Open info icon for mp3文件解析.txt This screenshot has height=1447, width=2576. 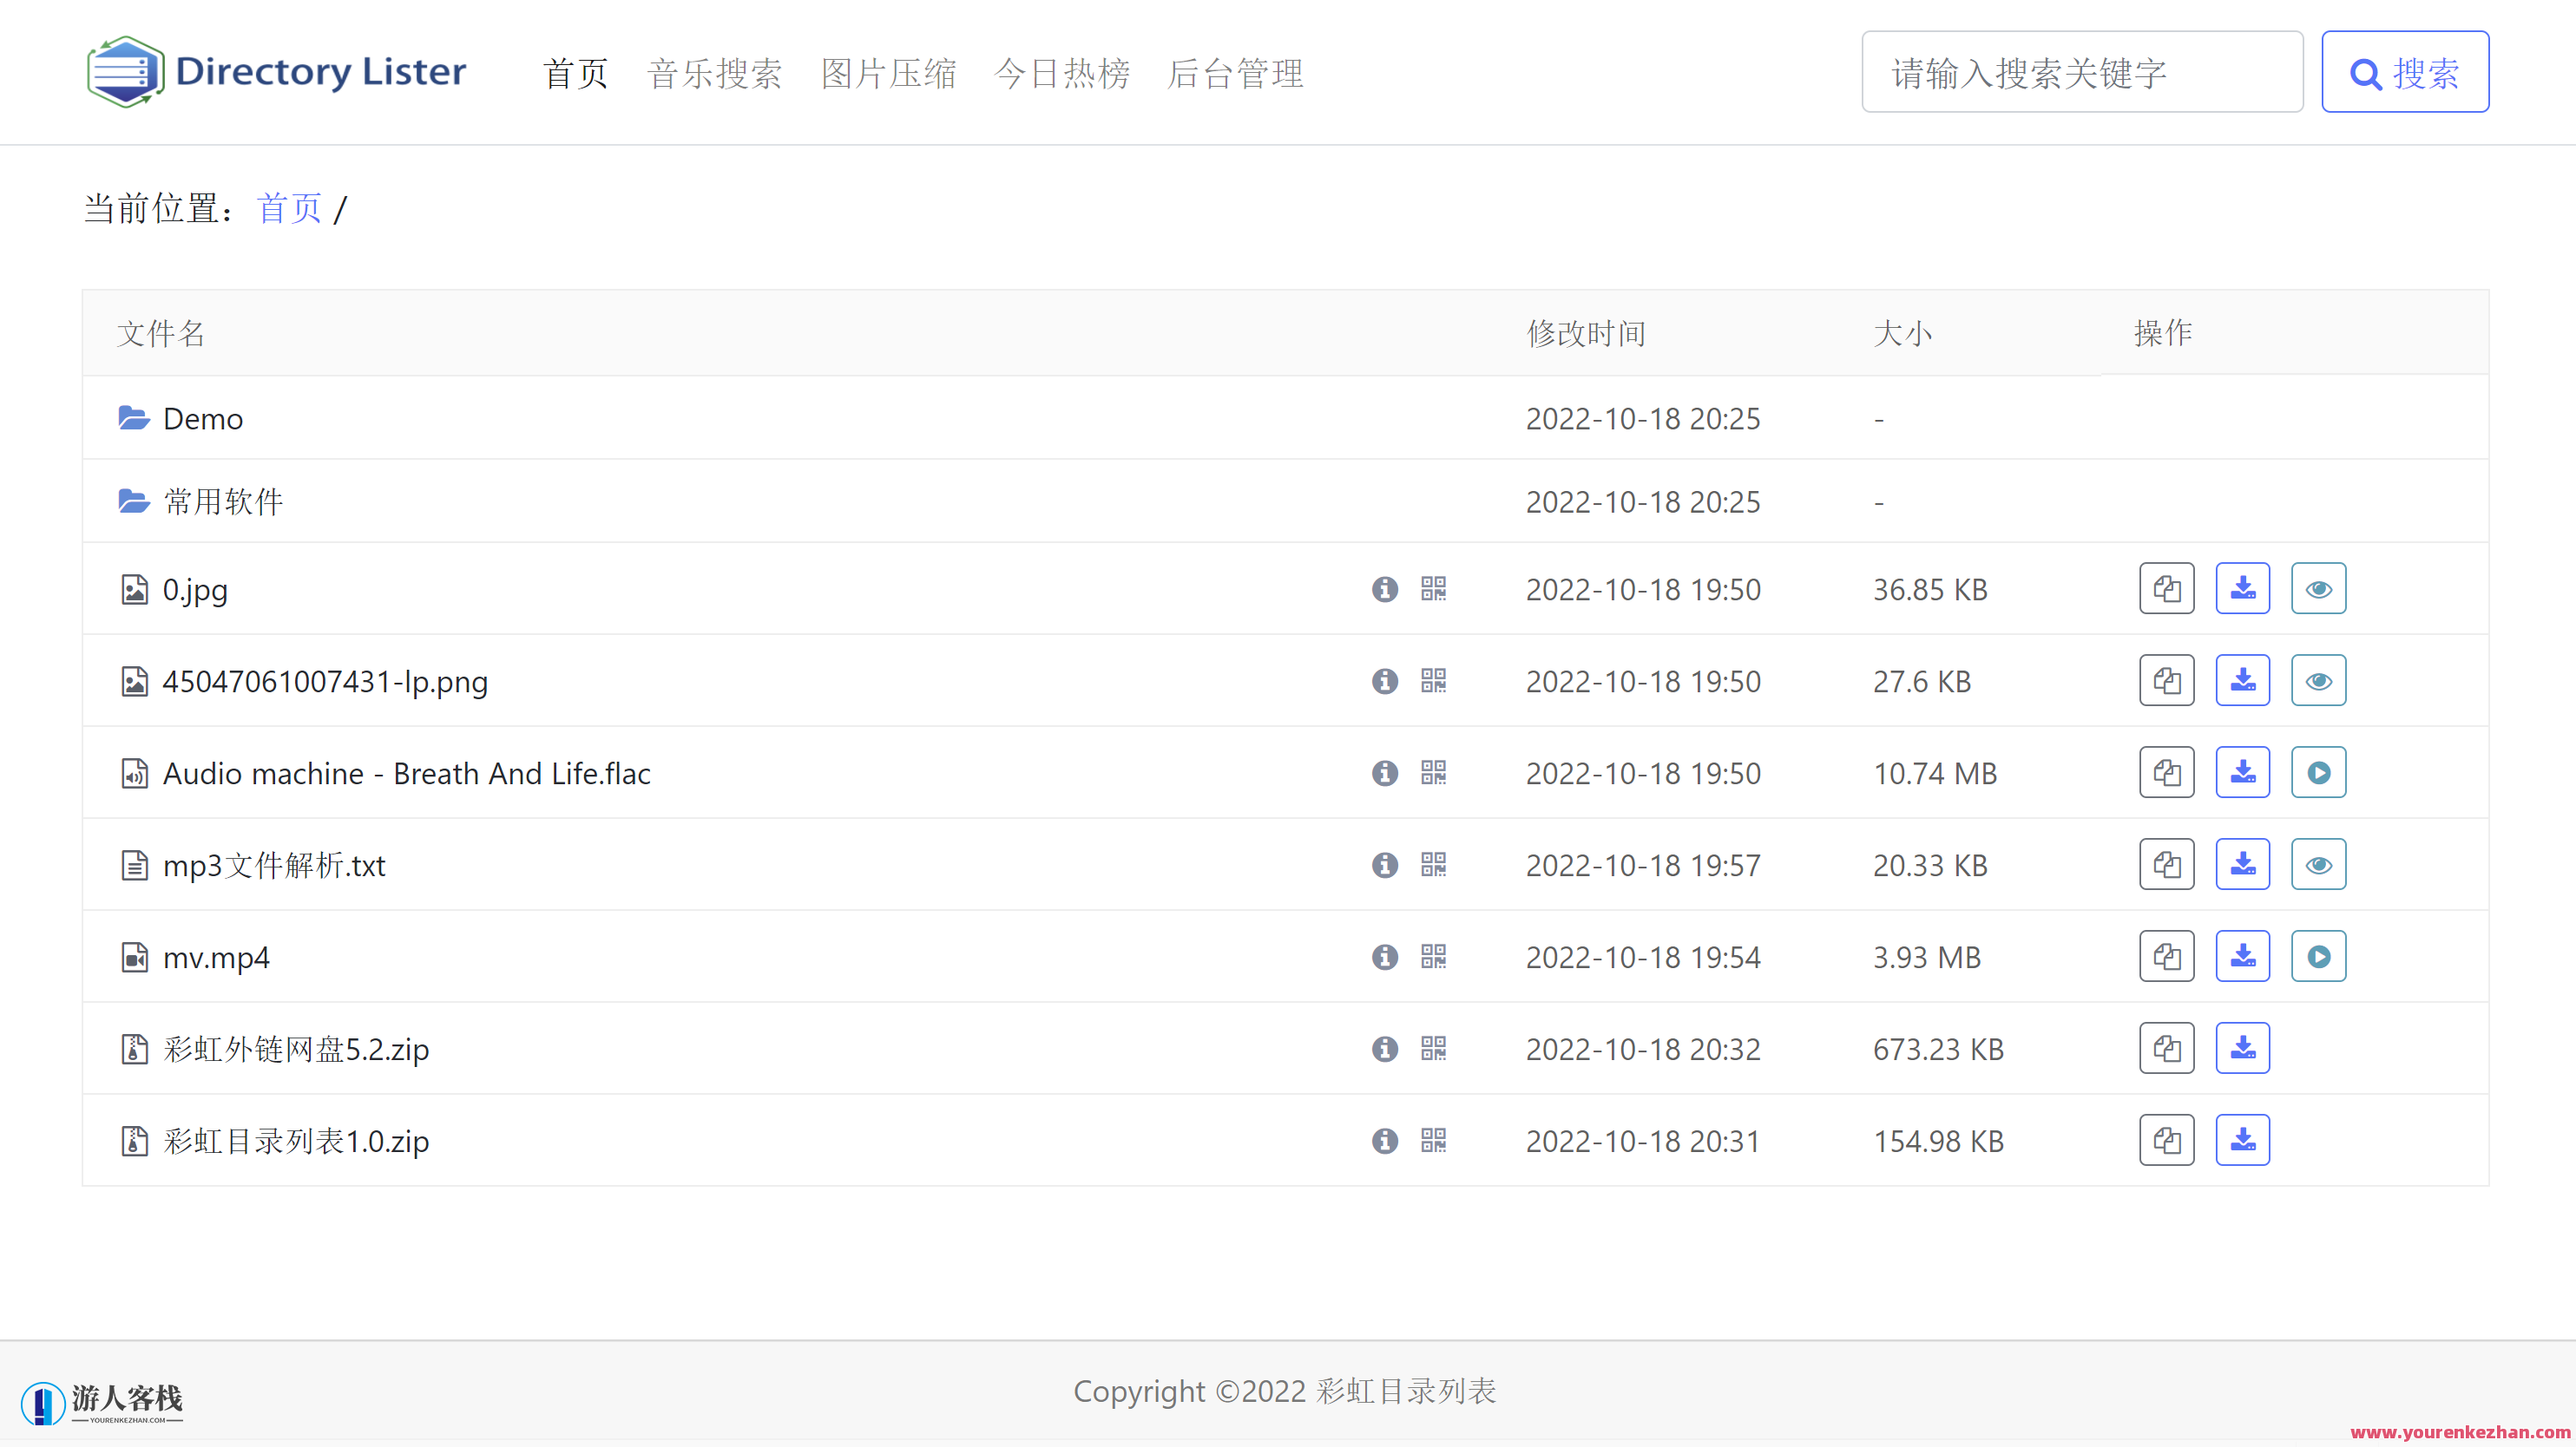click(1384, 864)
